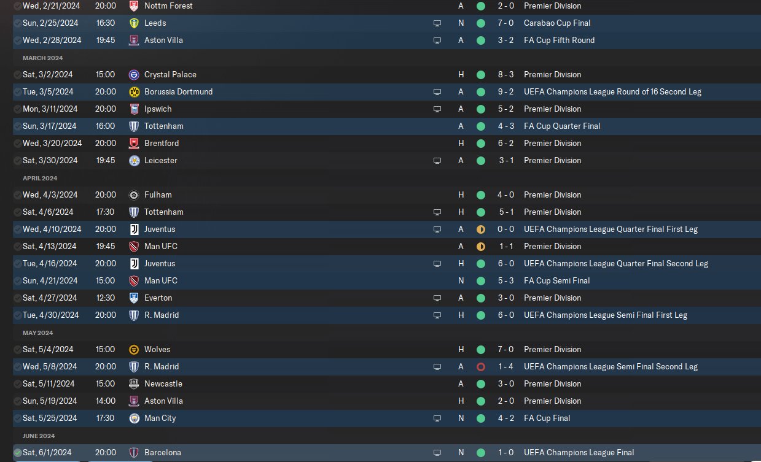
Task: Click TV broadcast icon on Carabao Cup Final row
Action: [x=437, y=23]
